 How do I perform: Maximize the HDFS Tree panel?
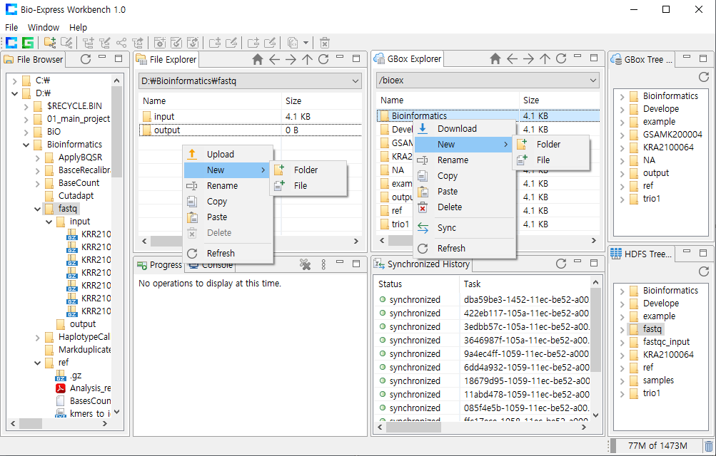tap(702, 253)
